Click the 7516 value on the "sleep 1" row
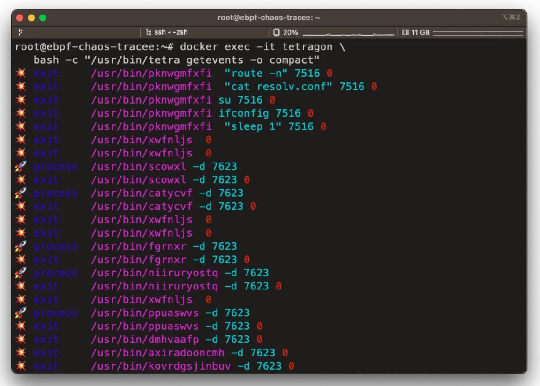Viewport: 540px width, 386px height. click(x=301, y=126)
